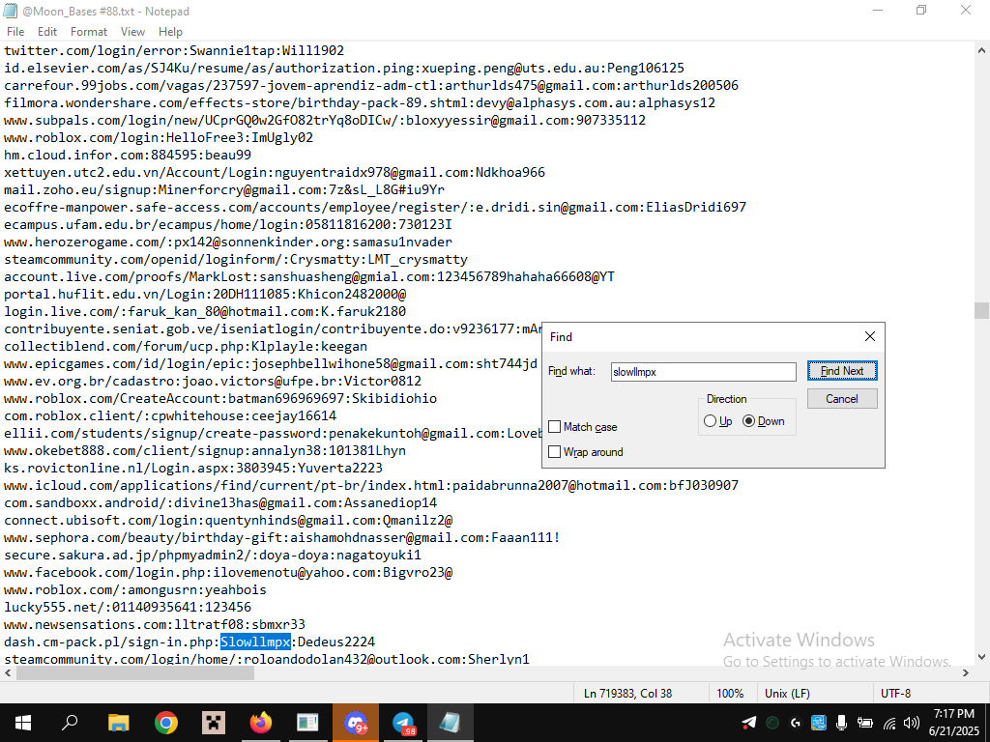This screenshot has width=990, height=742.
Task: Restore down the Notepad window
Action: [x=921, y=10]
